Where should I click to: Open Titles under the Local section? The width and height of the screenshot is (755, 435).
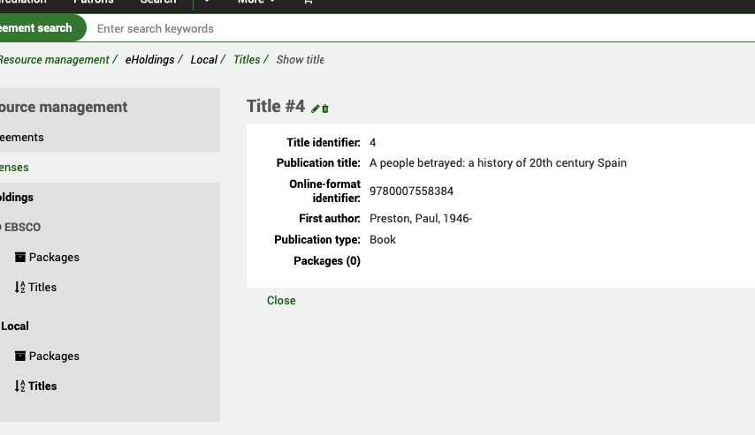point(42,386)
